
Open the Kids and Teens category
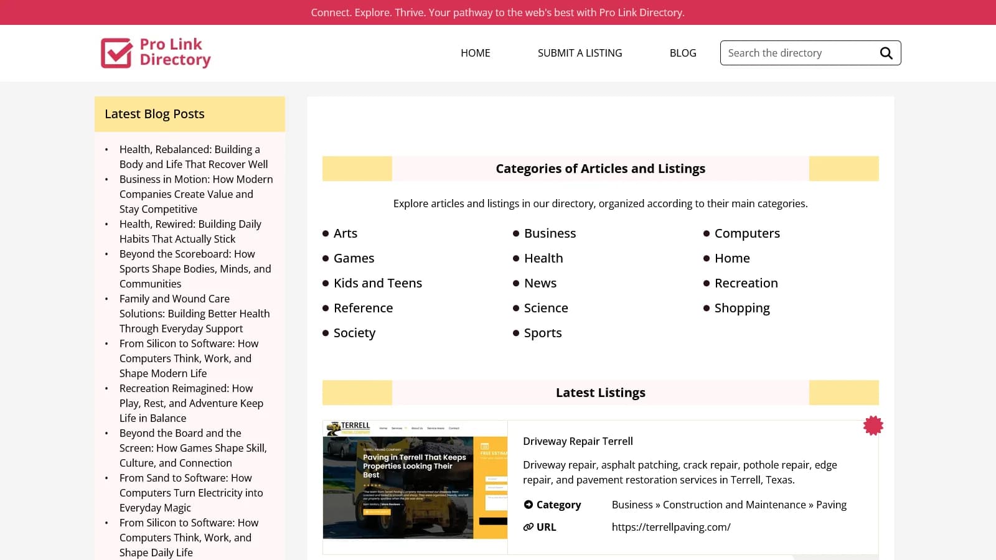pos(378,283)
